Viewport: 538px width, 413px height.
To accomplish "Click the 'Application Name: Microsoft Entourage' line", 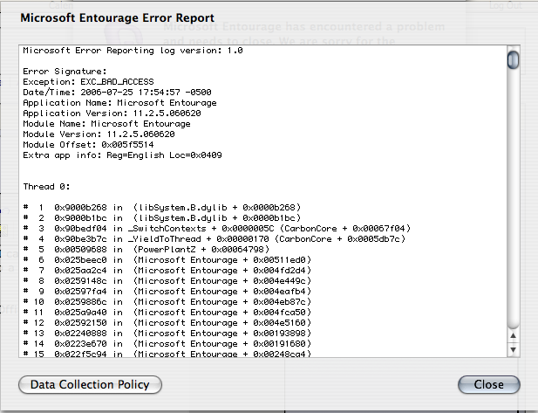I will click(119, 103).
